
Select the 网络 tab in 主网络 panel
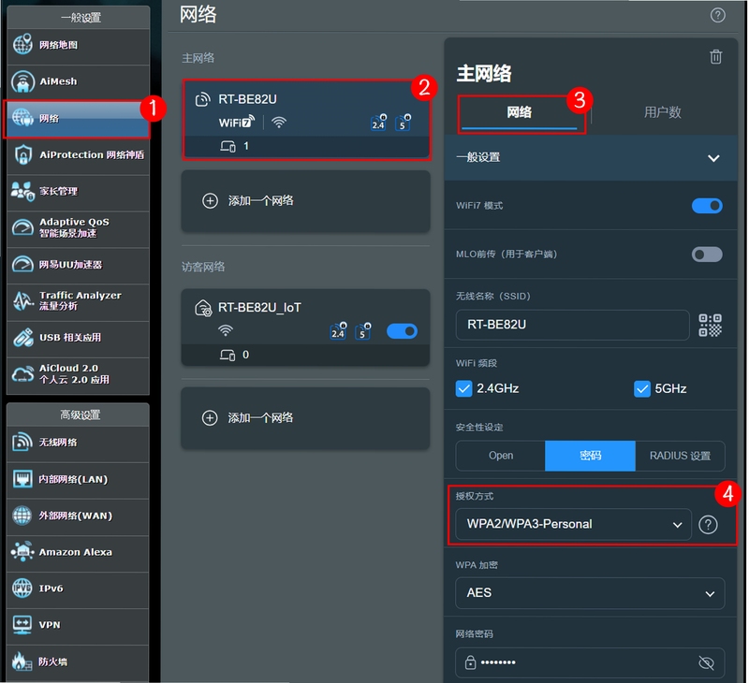tap(520, 112)
